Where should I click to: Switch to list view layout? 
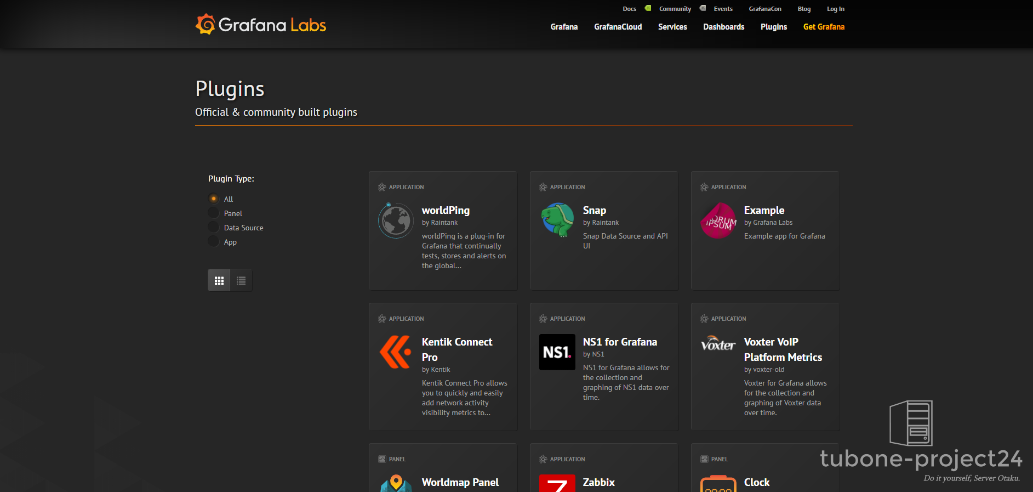pos(241,281)
